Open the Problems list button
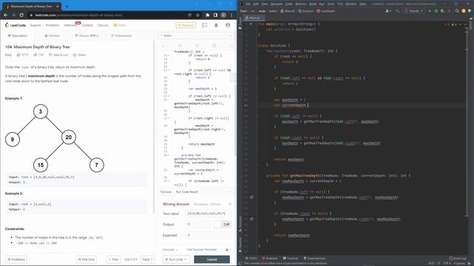 (x=16, y=259)
